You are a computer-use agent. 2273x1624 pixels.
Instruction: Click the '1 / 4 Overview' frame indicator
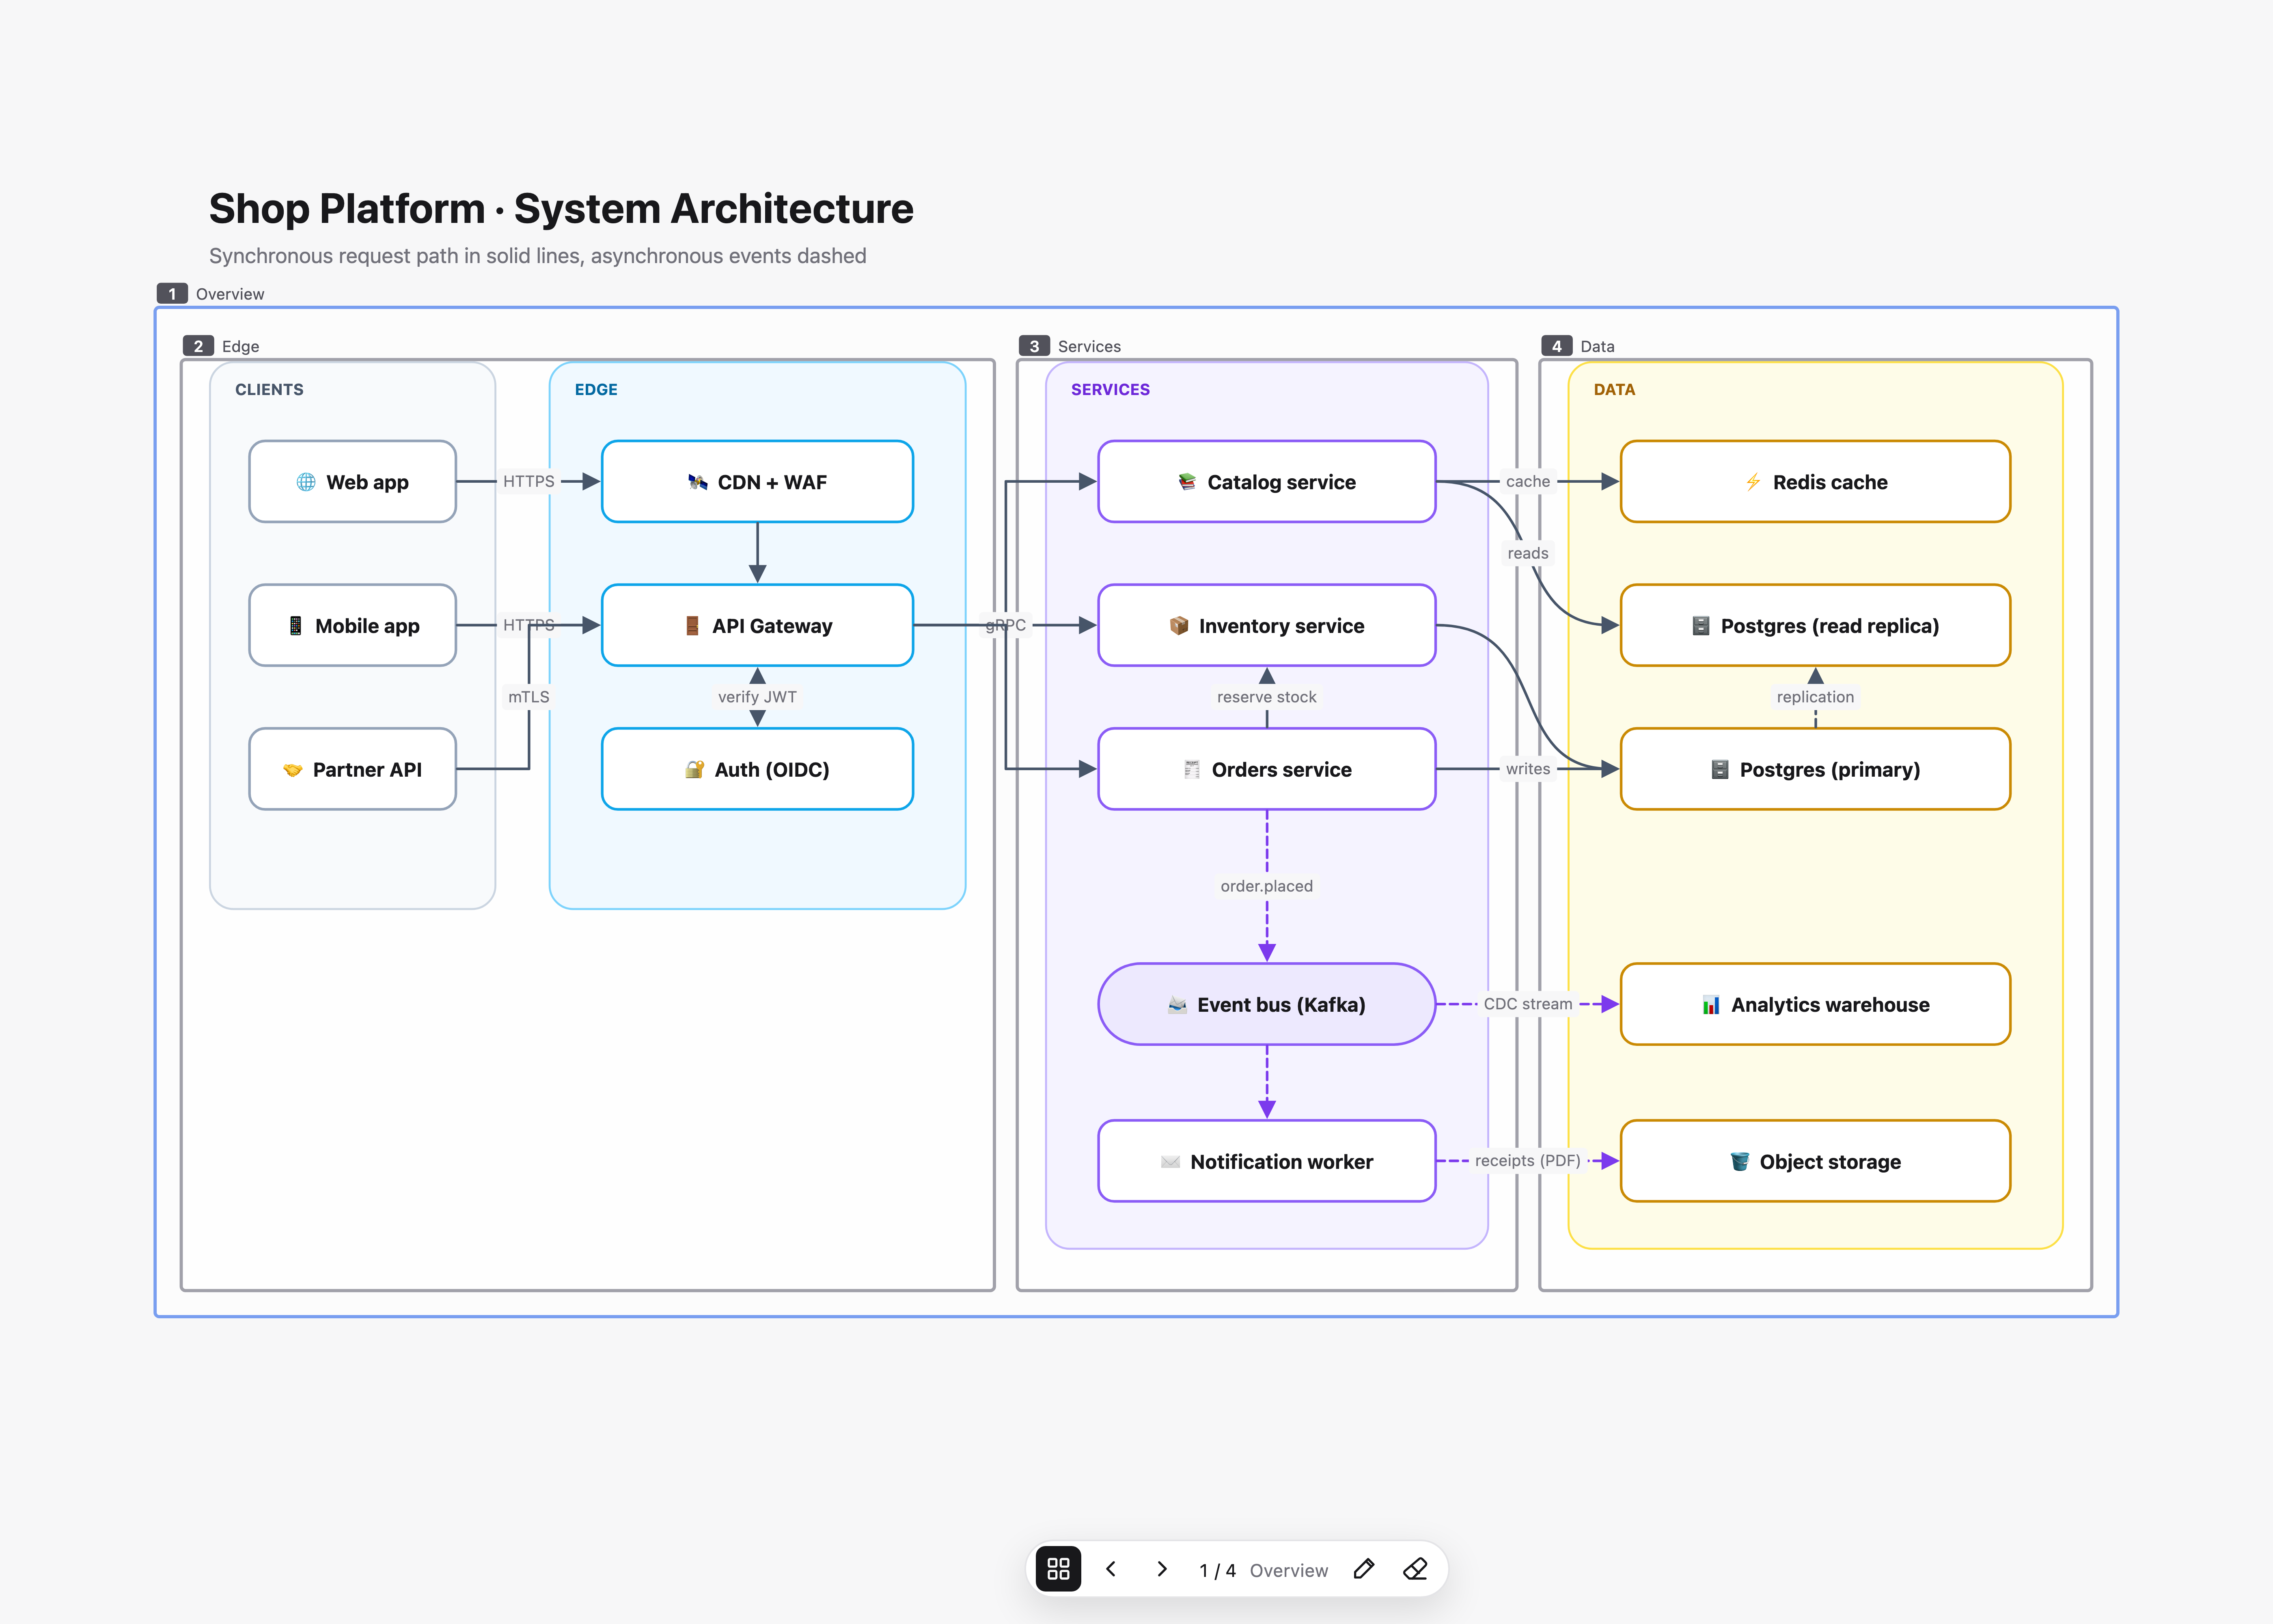pyautogui.click(x=1264, y=1570)
